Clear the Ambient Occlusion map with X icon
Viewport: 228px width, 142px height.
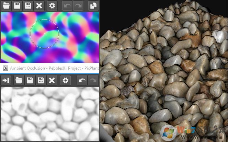(52, 80)
